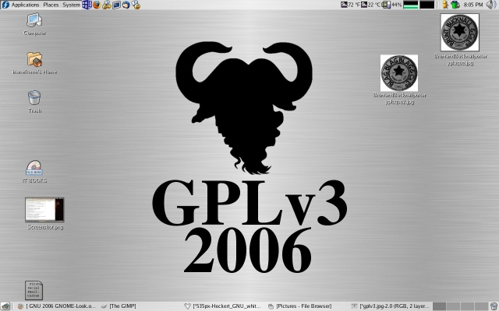Open the System menu
499x311 pixels.
tap(71, 5)
